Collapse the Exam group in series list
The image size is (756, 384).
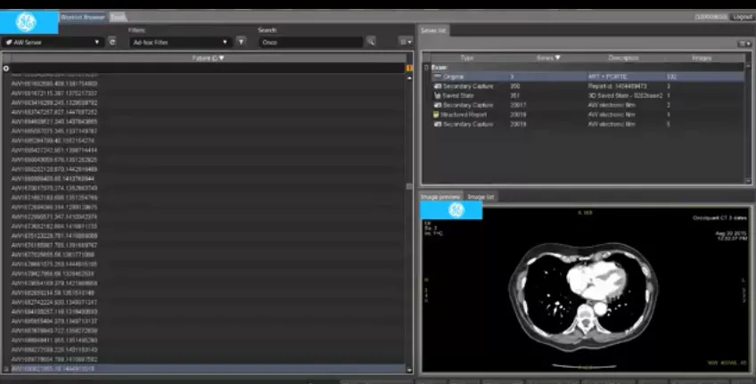coord(426,68)
